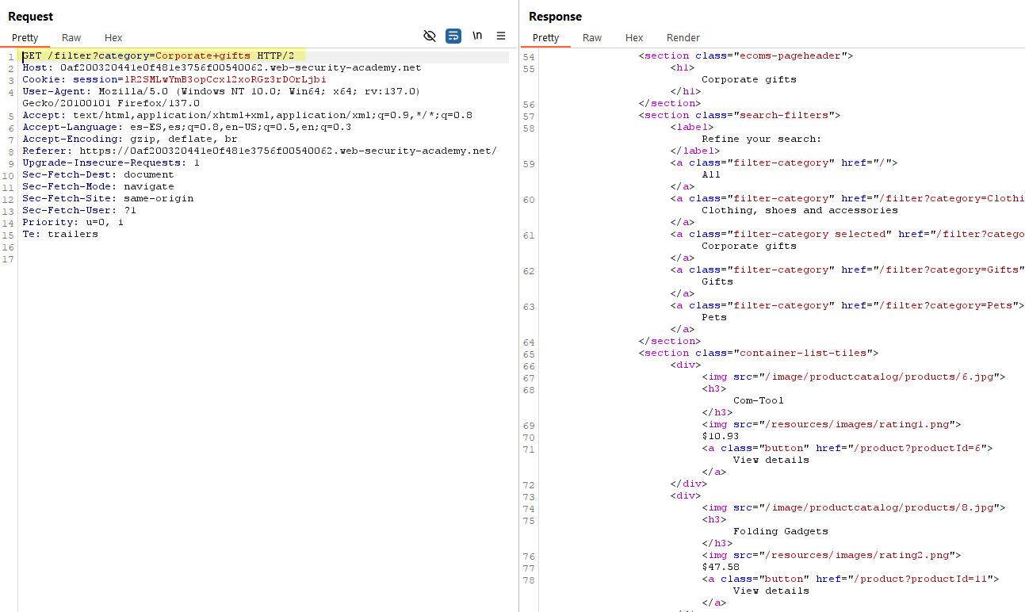
Task: Select the Response Hex tab
Action: click(x=634, y=38)
